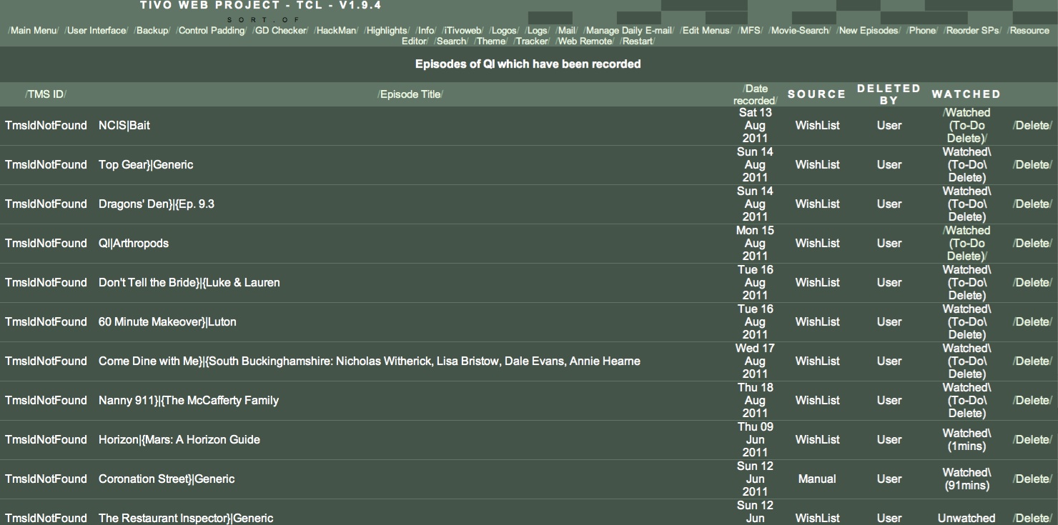Select Nanny 911 The McCafferty Family title
Screen dimensions: 1058x525
click(x=189, y=401)
